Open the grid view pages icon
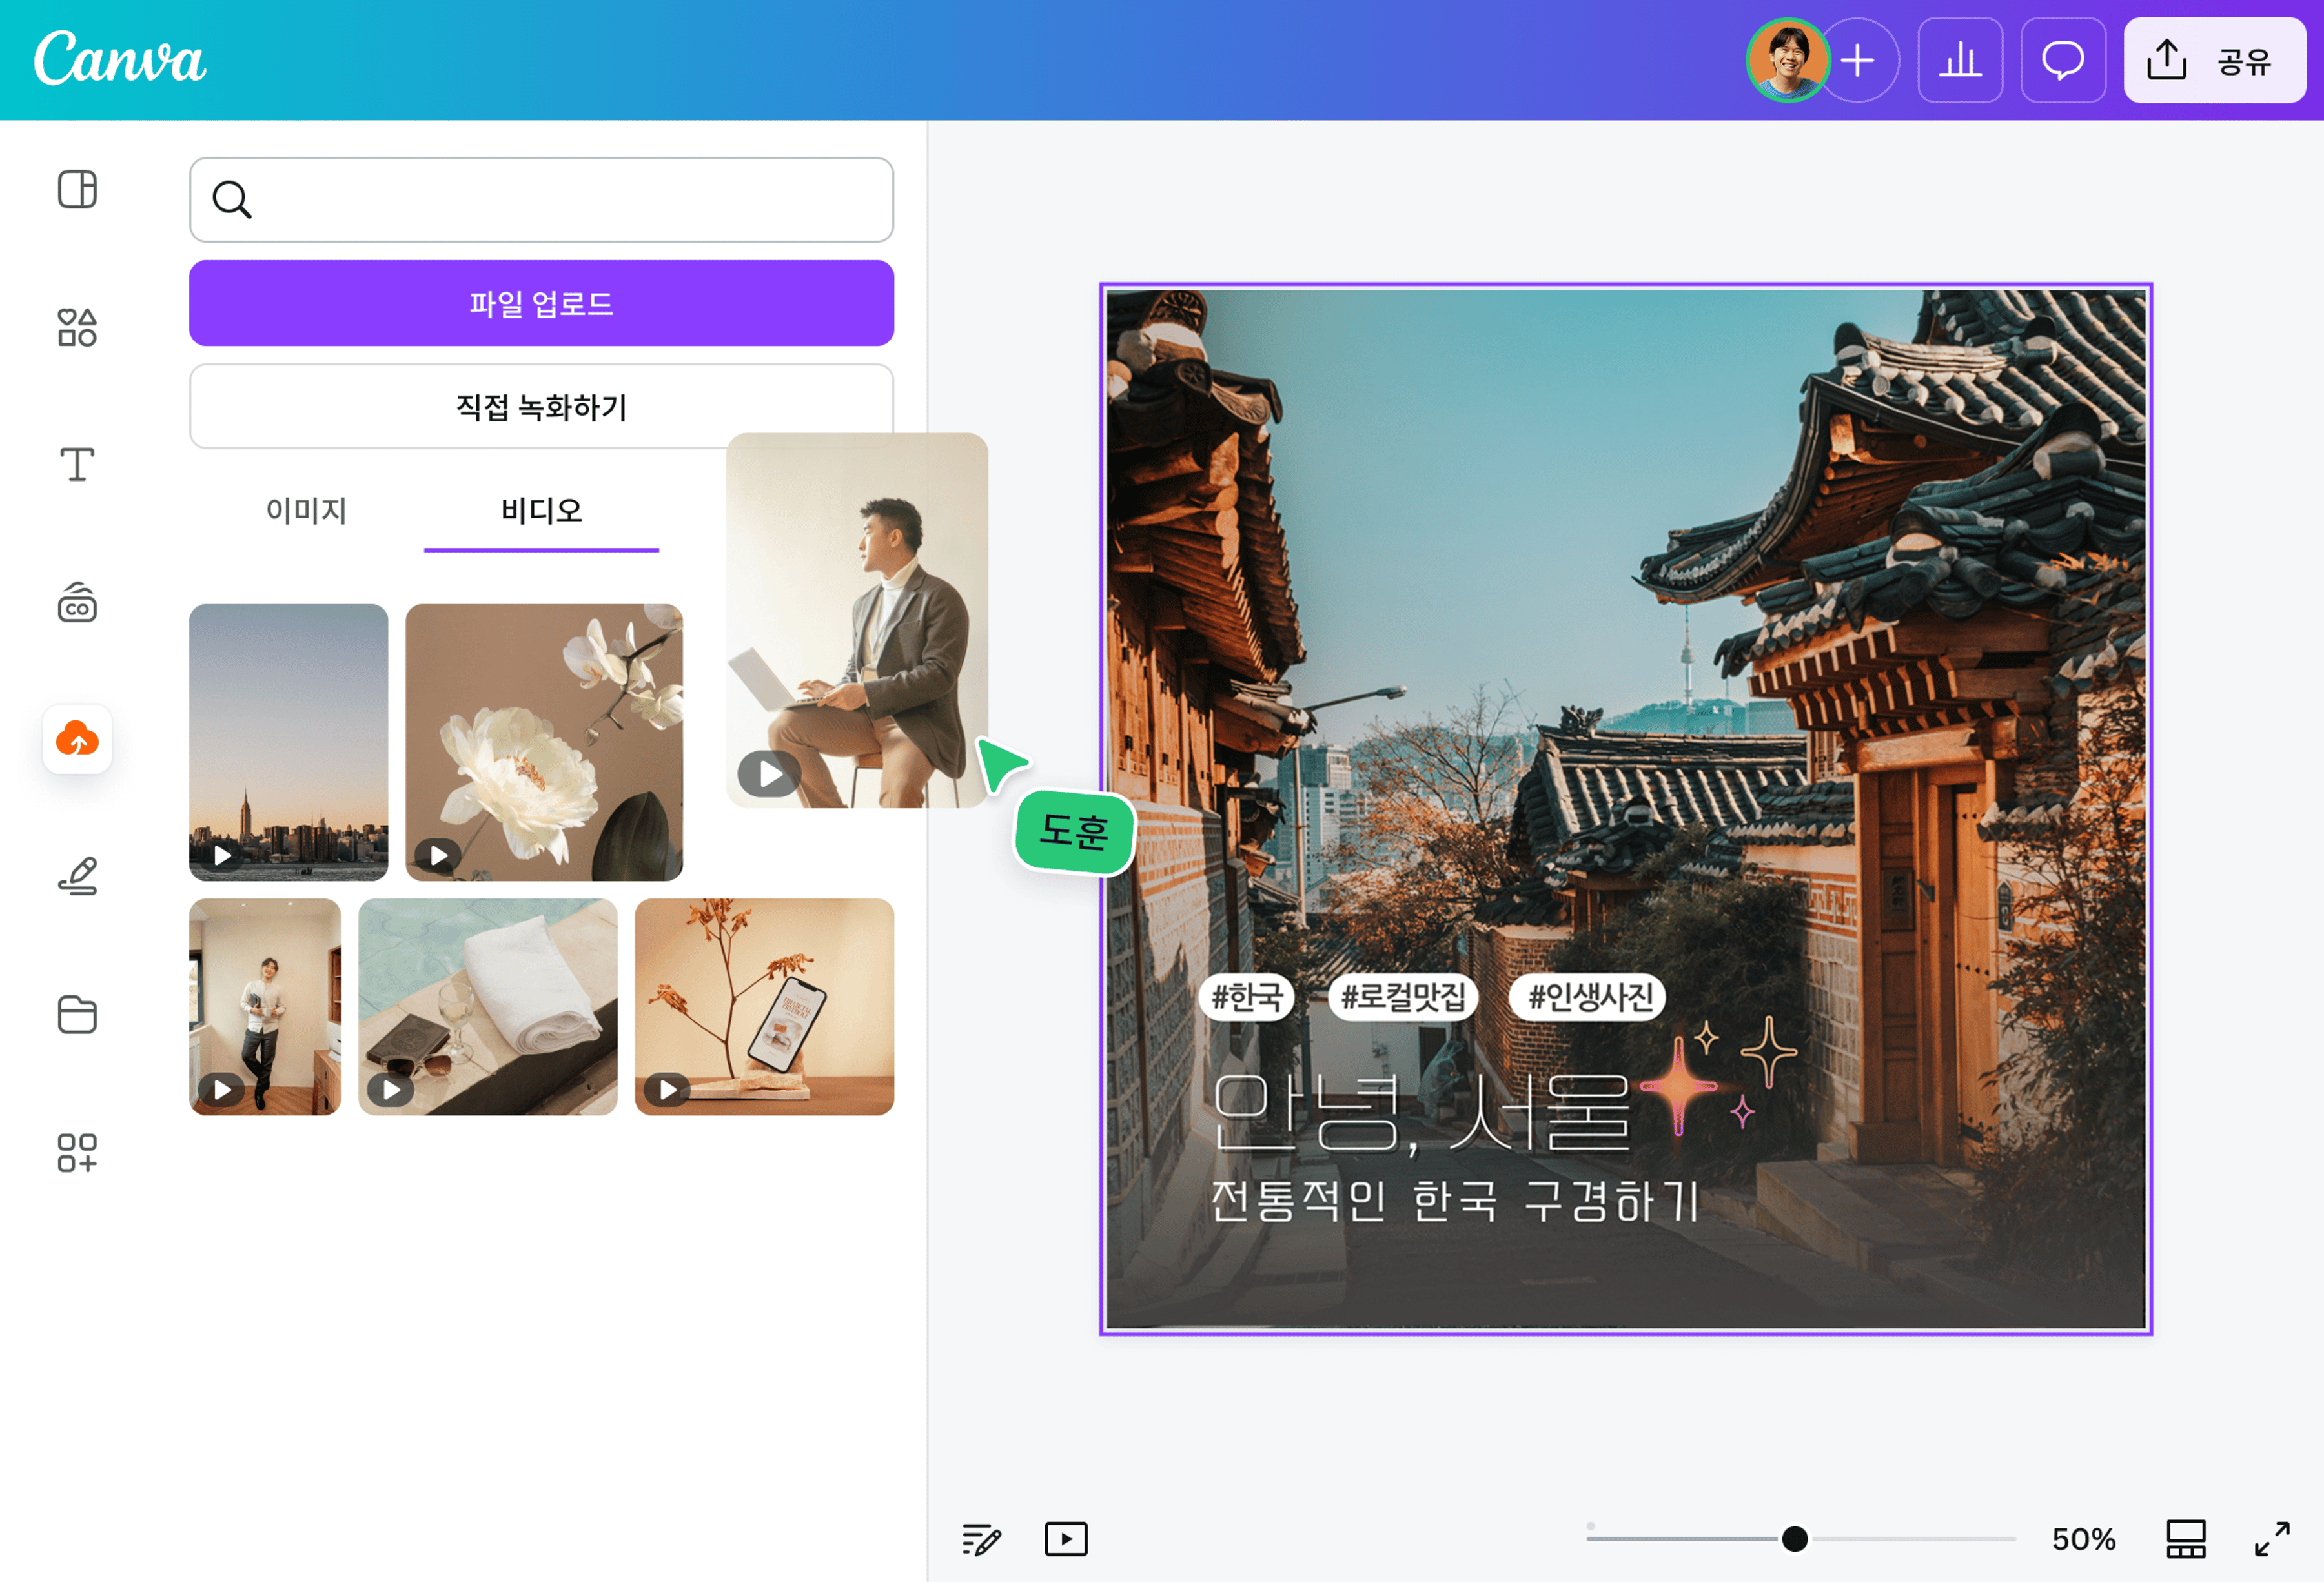Viewport: 2324px width, 1582px height. click(2186, 1539)
